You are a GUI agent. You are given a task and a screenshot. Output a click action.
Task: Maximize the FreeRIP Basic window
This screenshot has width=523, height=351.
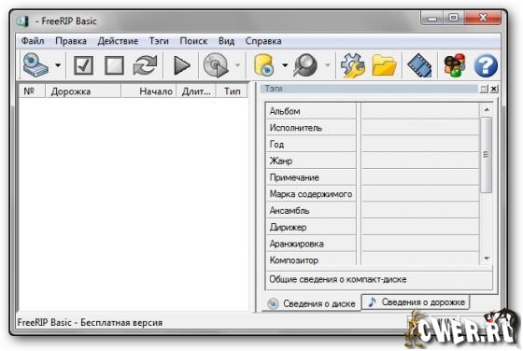[454, 18]
